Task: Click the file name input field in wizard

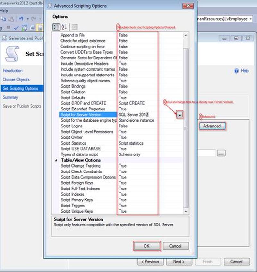Action: [x=207, y=153]
